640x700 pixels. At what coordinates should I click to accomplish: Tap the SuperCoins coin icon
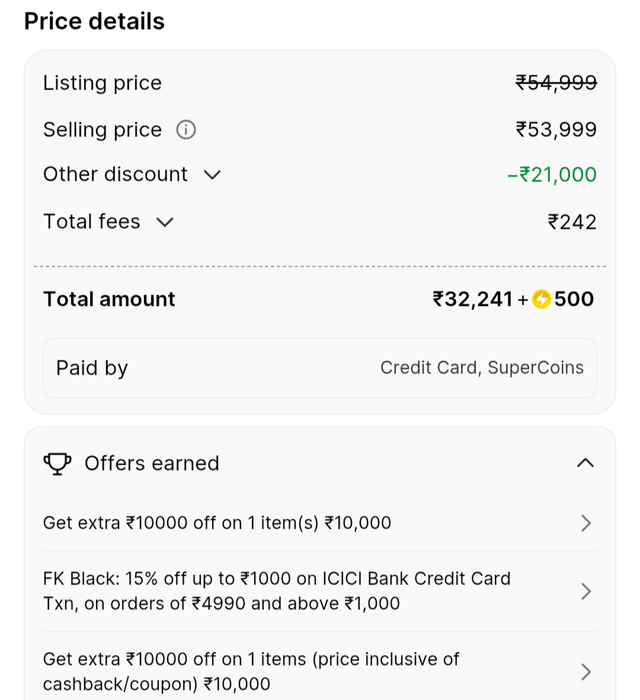(x=541, y=299)
